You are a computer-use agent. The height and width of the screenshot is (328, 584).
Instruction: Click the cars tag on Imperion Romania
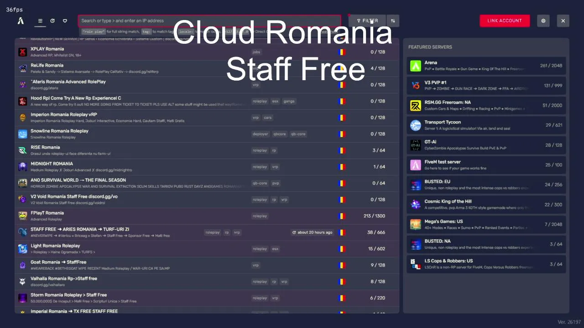268,118
